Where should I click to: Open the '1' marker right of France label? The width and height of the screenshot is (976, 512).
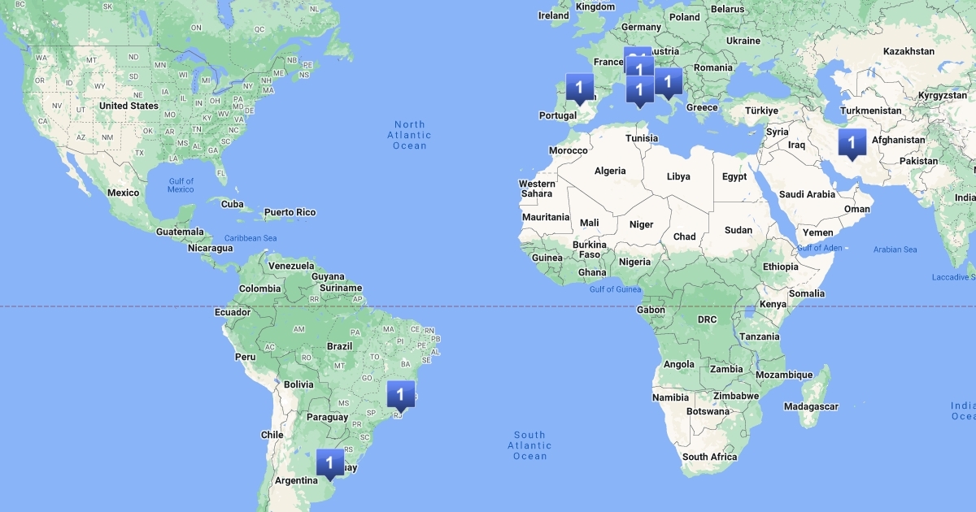(x=638, y=67)
